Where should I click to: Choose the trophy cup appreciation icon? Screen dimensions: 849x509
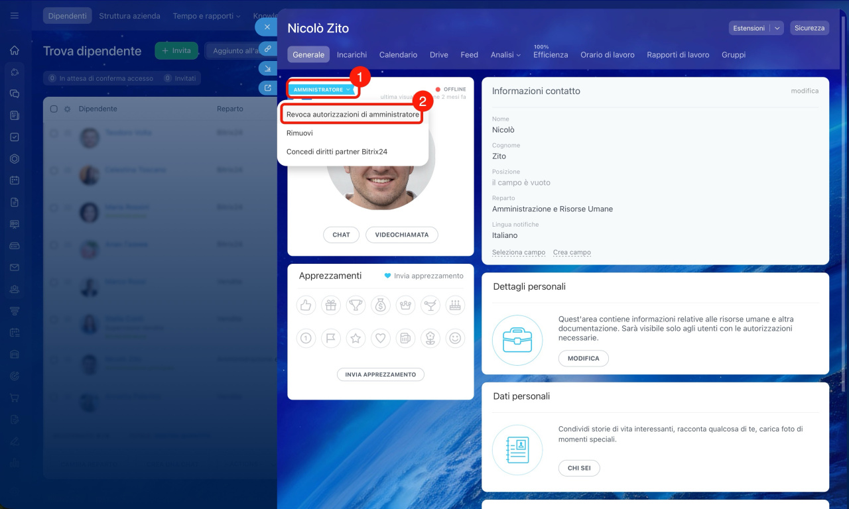tap(356, 305)
